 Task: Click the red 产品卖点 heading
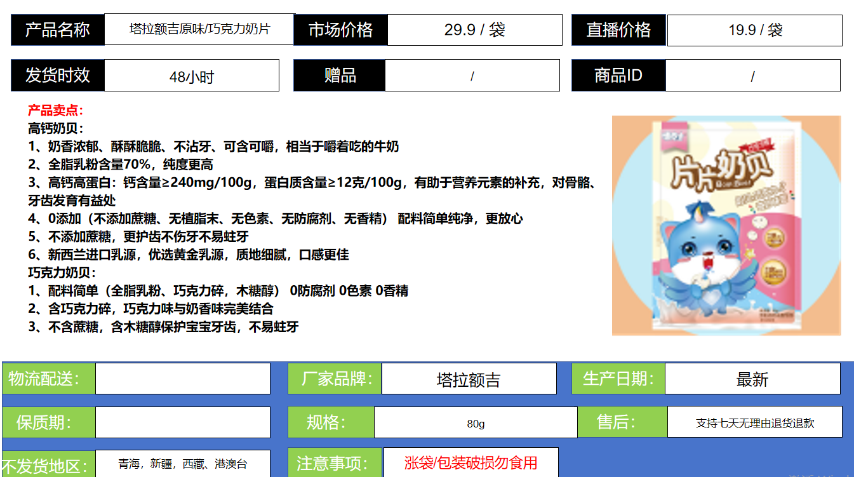tap(56, 111)
